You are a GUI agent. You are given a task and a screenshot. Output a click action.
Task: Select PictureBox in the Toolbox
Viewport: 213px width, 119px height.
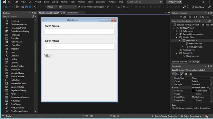click(15, 101)
